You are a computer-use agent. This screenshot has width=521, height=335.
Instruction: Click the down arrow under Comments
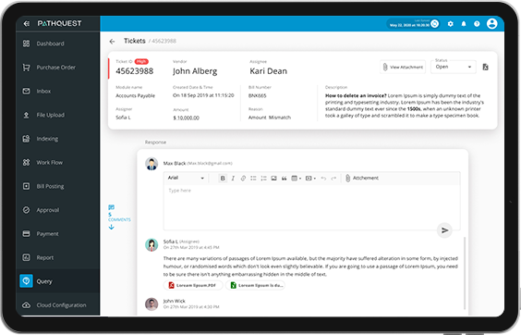[111, 227]
